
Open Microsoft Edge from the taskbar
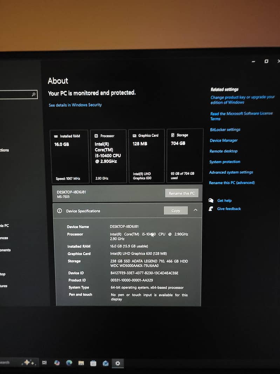click(x=69, y=363)
